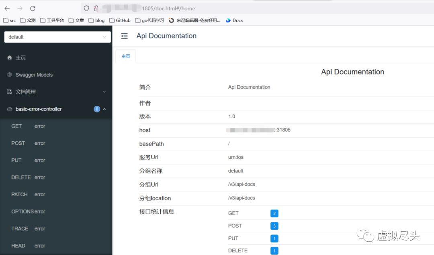Open the 文章 bookmarks folder
The height and width of the screenshot is (255, 434).
pyautogui.click(x=76, y=21)
